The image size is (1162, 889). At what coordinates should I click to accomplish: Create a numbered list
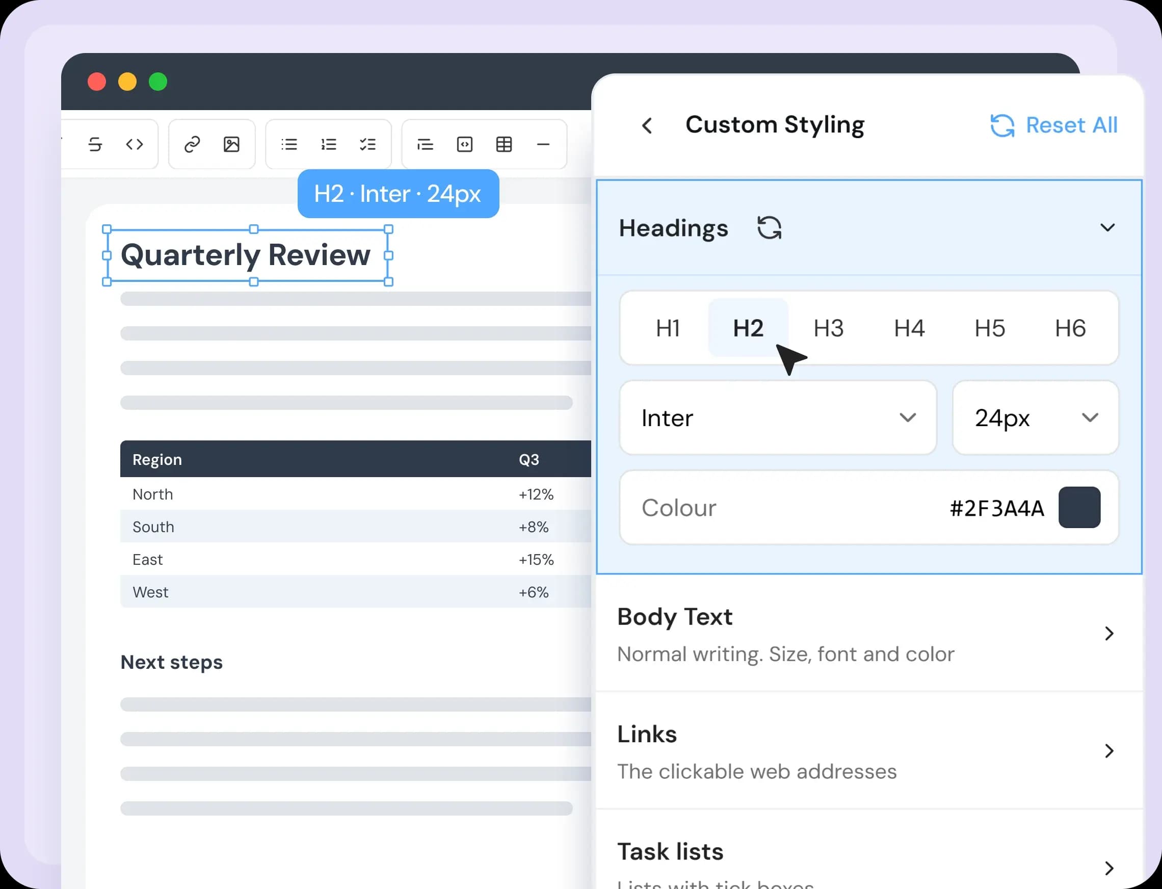tap(329, 144)
